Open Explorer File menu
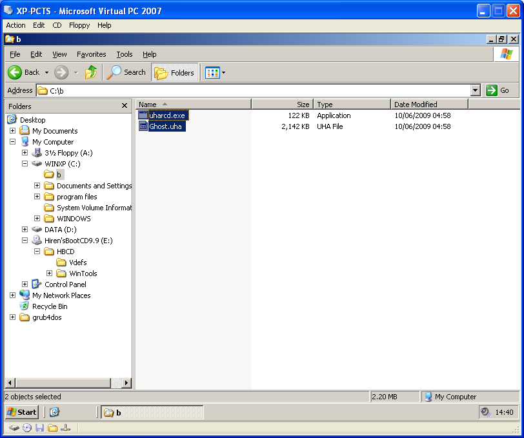Screen dimensions: 524x438 15,54
